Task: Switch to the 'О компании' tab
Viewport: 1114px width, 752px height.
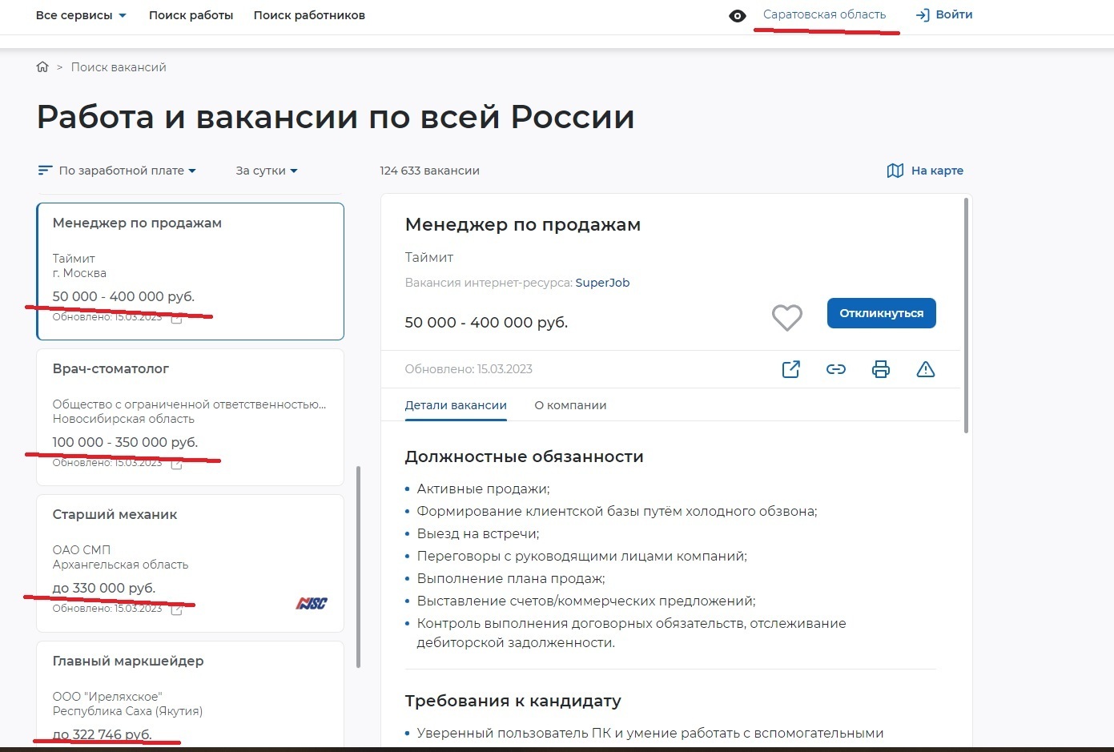Action: tap(570, 405)
